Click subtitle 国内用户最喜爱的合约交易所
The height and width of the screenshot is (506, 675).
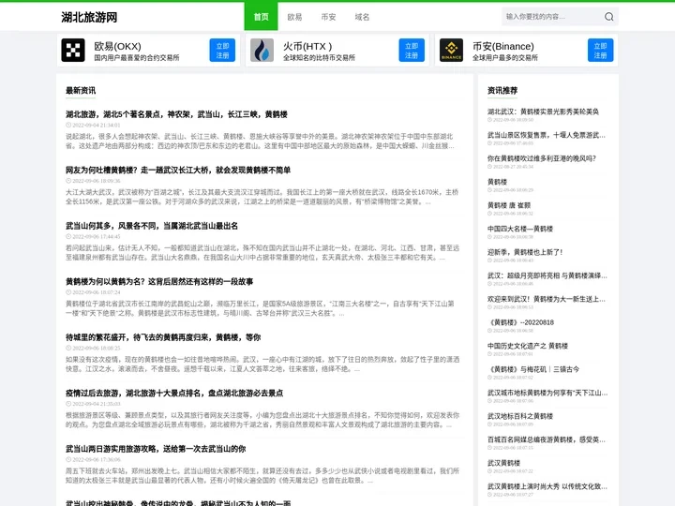pyautogui.click(x=137, y=58)
